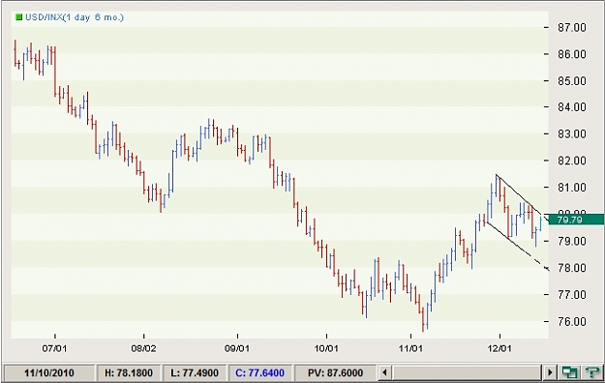Screen dimensions: 605x383
Task: Click the date field 11/10/2010
Action: click(49, 373)
